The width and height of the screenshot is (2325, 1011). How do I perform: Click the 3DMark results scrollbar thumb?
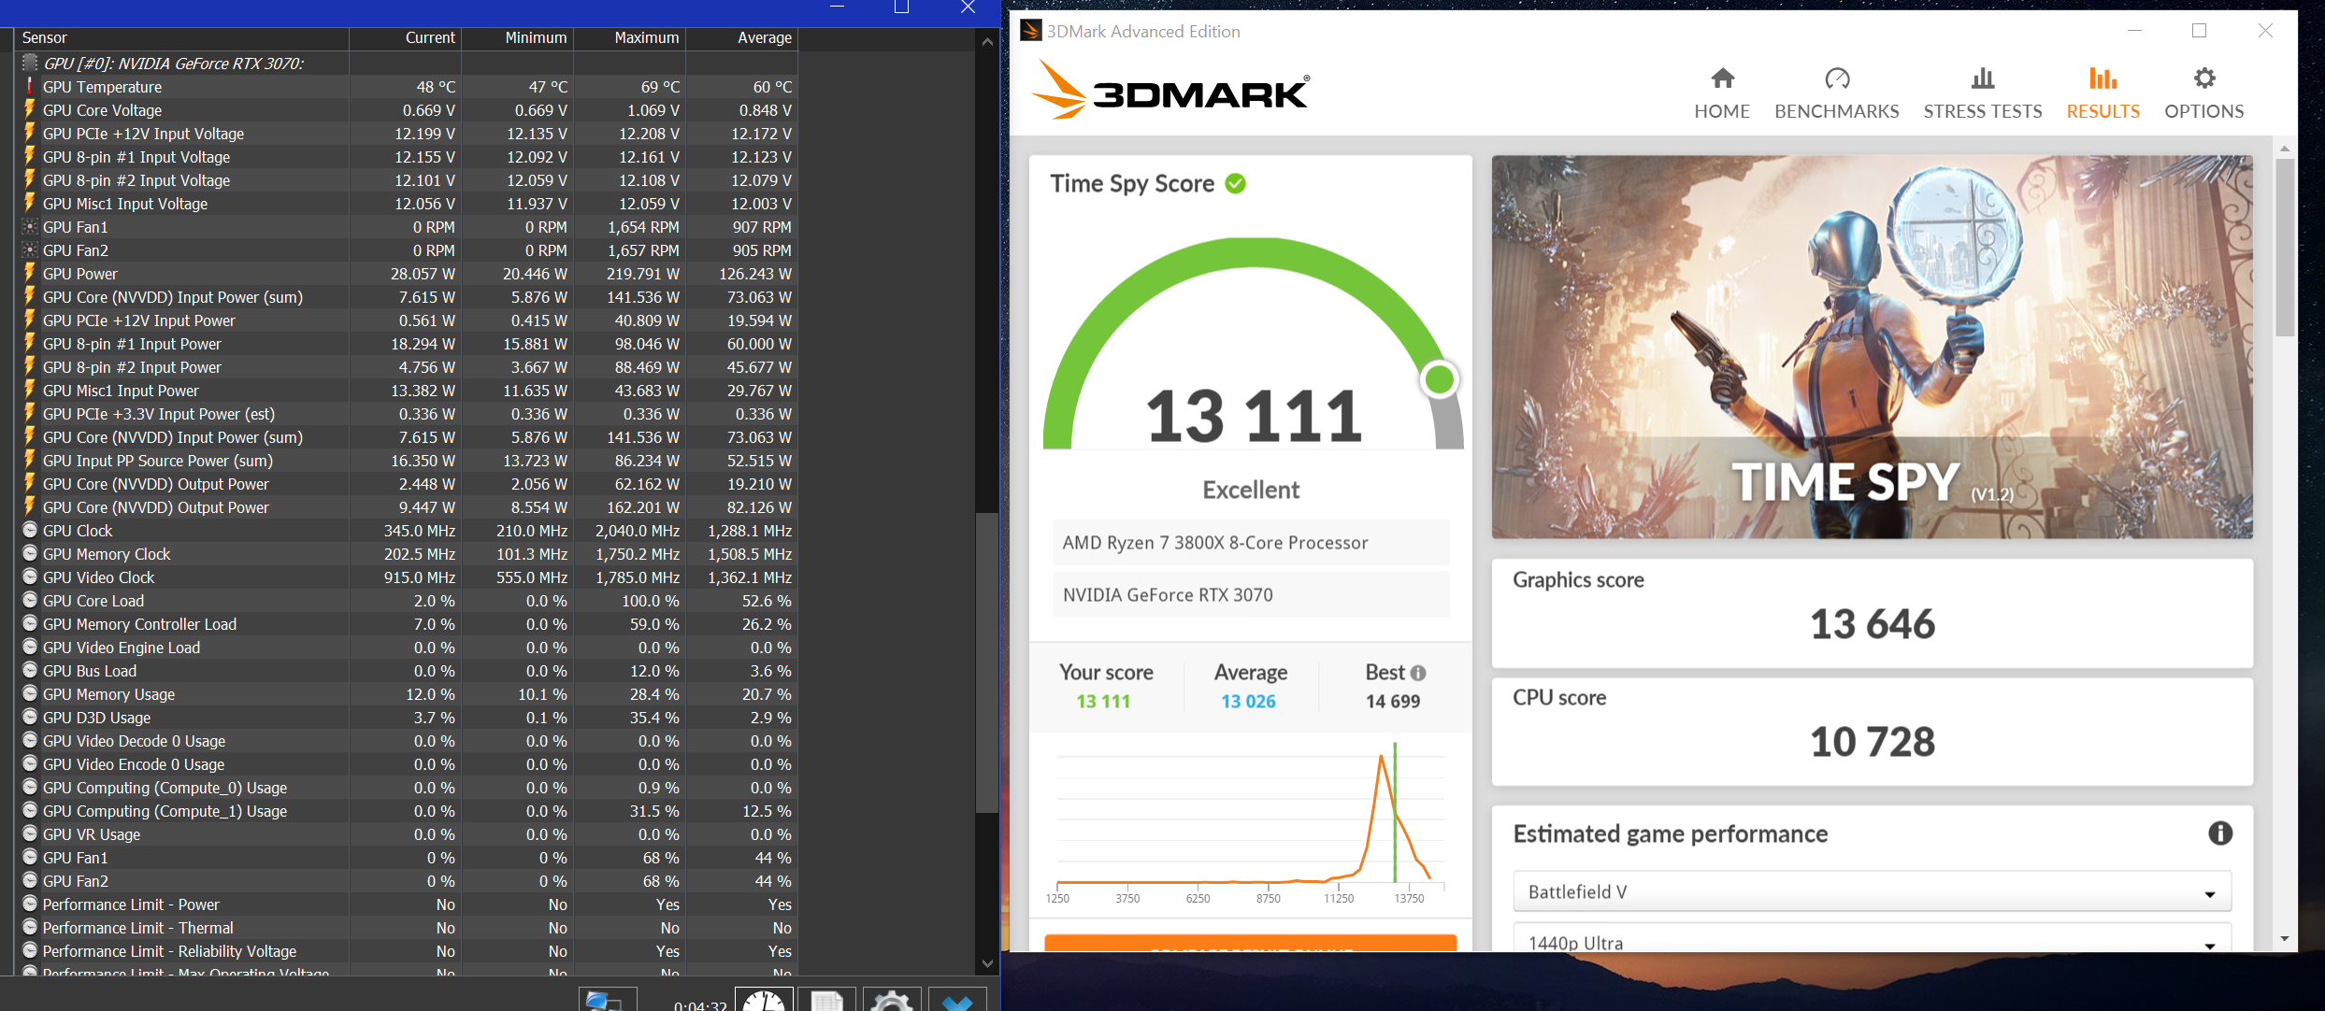click(x=2285, y=247)
